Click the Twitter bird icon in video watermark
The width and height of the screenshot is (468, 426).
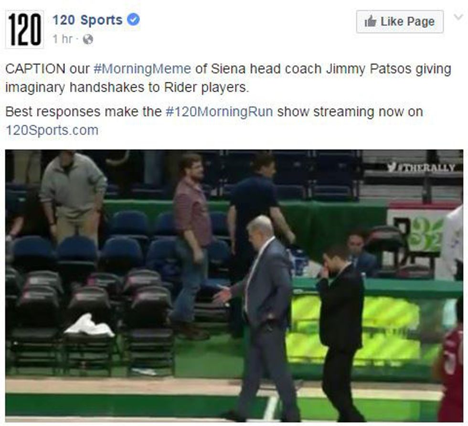point(392,168)
